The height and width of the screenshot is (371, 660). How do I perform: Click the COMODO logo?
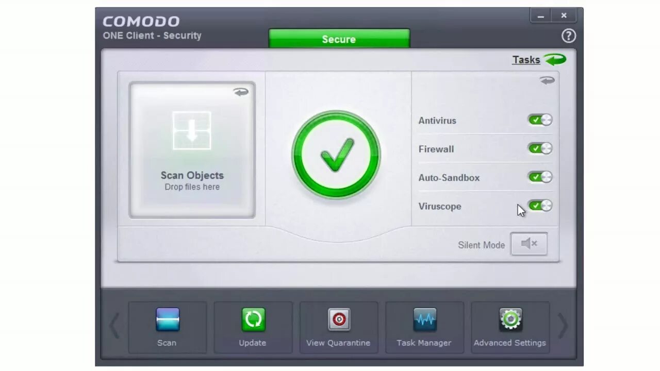[141, 22]
